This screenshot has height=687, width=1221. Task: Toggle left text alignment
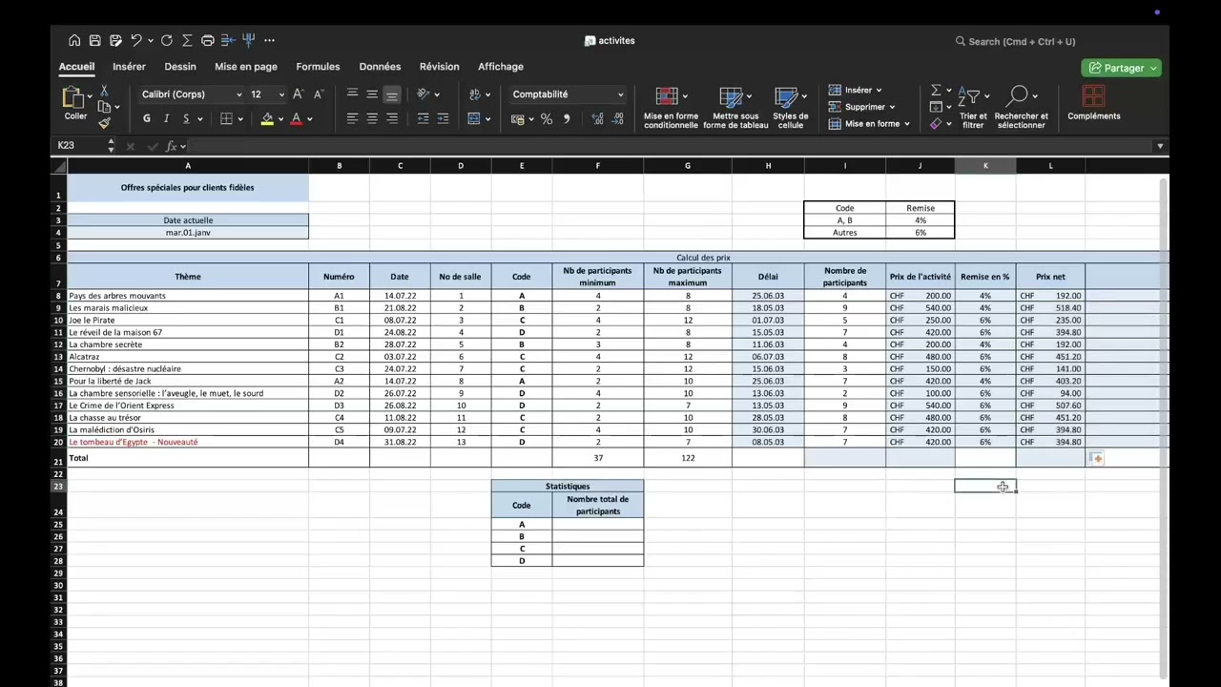coord(352,118)
